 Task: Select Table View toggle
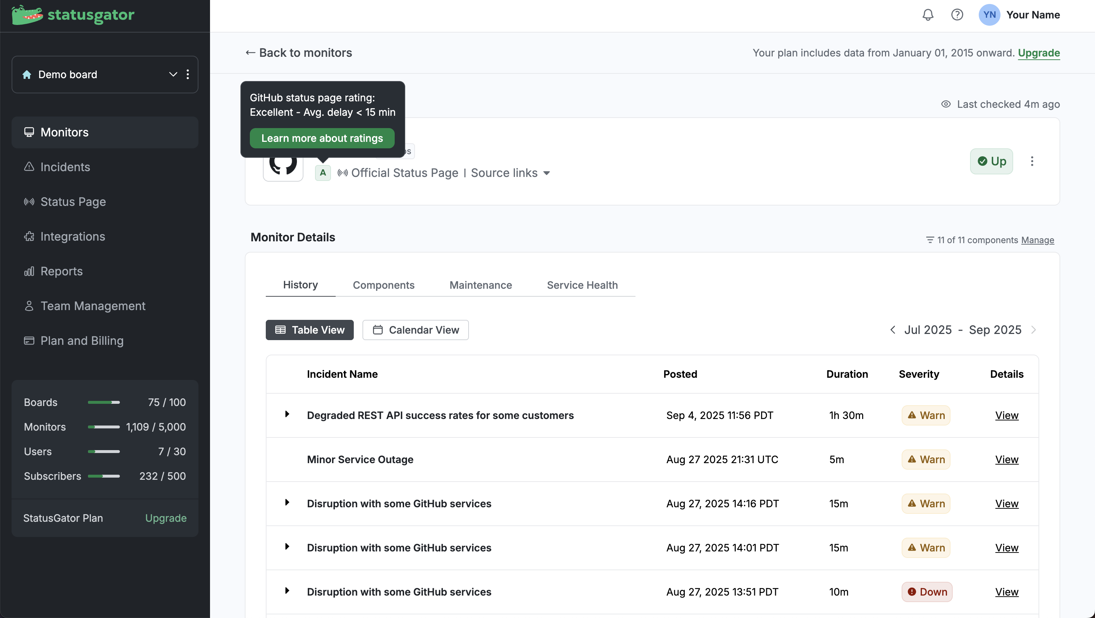(310, 330)
